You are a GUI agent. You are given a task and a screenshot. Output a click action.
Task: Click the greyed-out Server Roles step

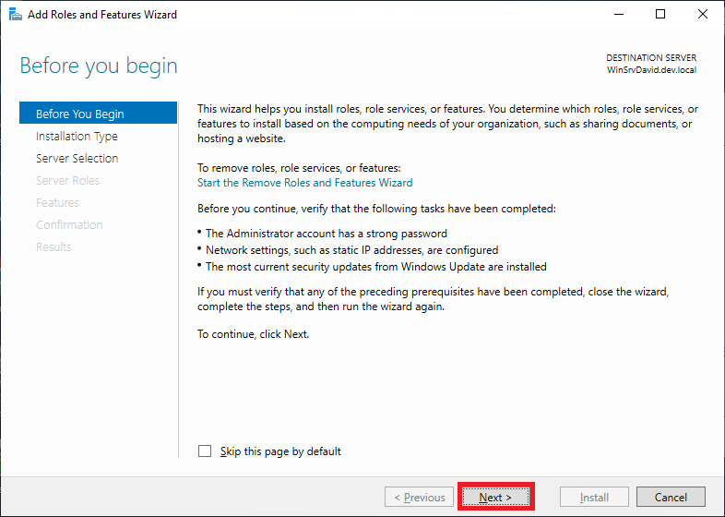click(x=67, y=180)
